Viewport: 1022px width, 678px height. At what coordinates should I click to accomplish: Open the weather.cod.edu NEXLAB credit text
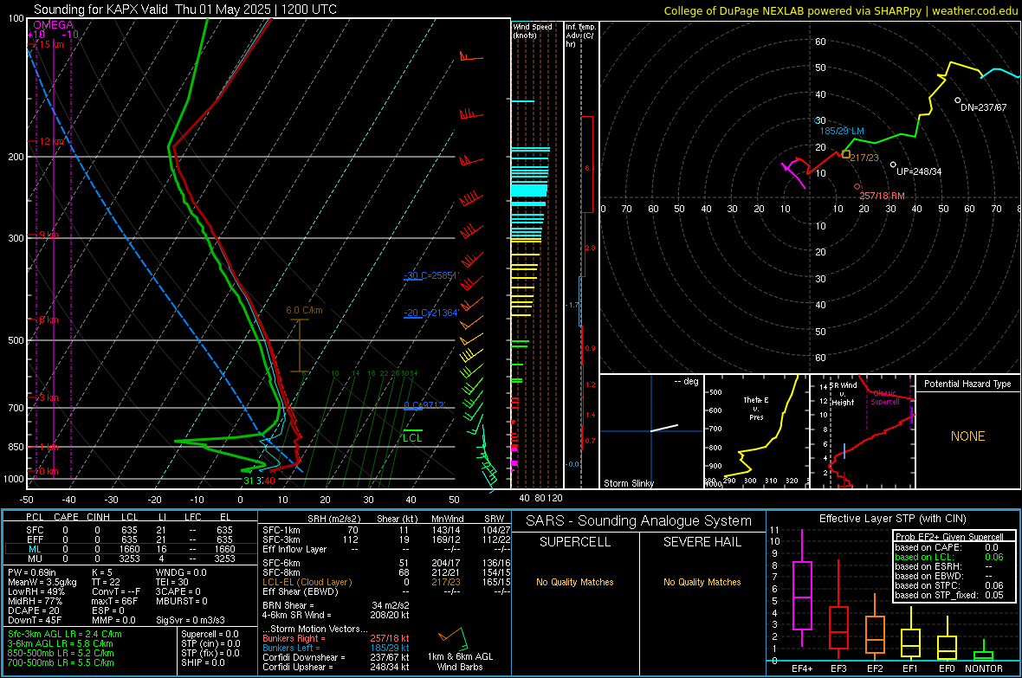841,10
